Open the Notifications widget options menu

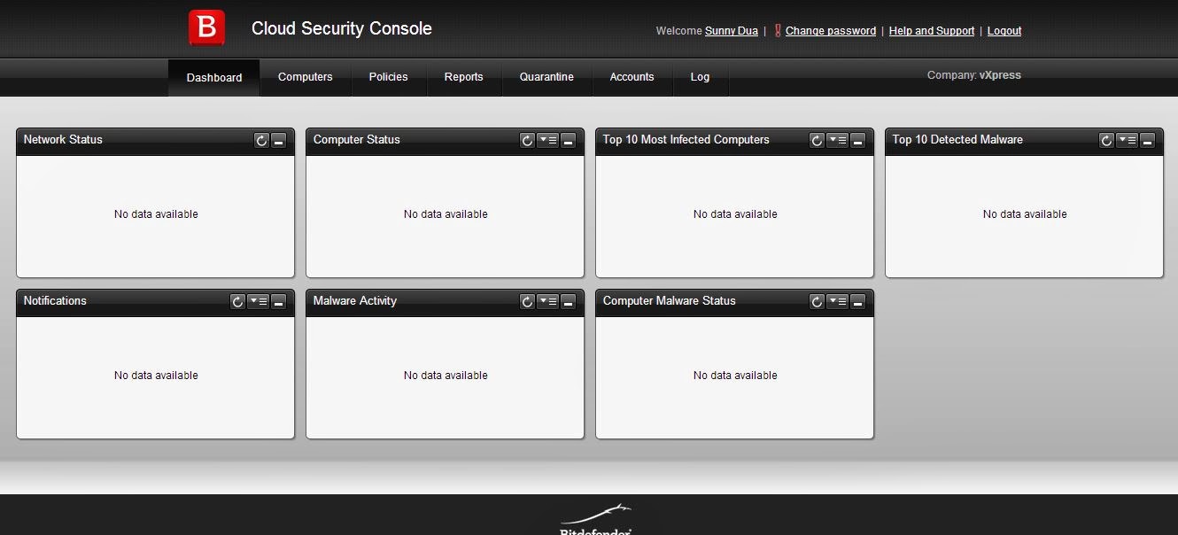(x=259, y=302)
